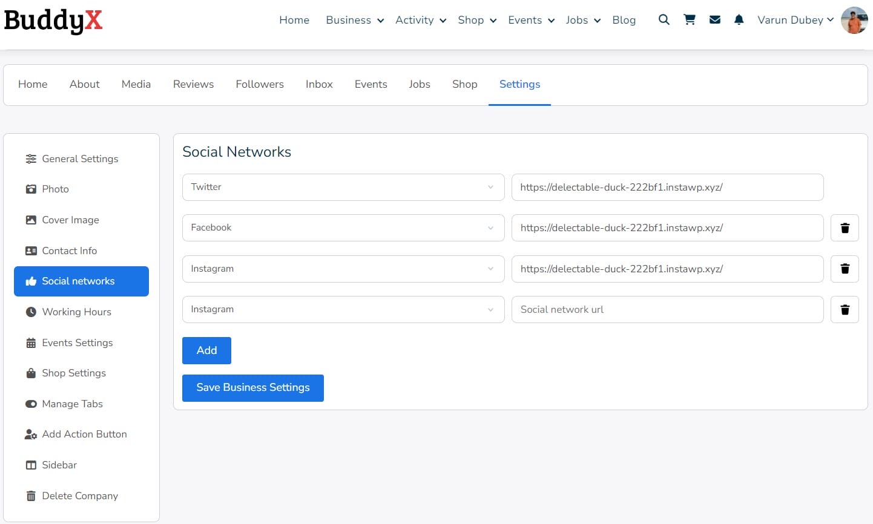Expand the Business menu in navbar
The height and width of the screenshot is (524, 873).
pyautogui.click(x=354, y=20)
